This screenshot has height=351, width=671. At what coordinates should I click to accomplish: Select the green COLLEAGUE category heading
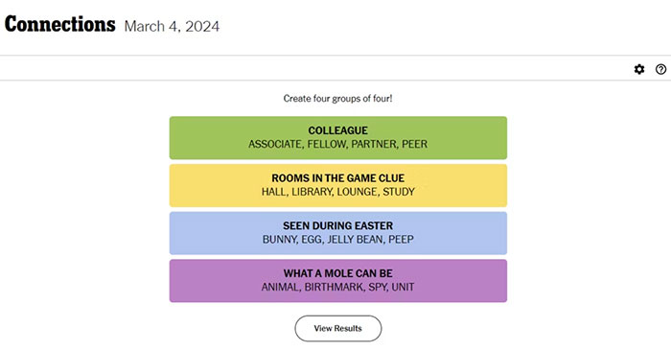(x=338, y=130)
